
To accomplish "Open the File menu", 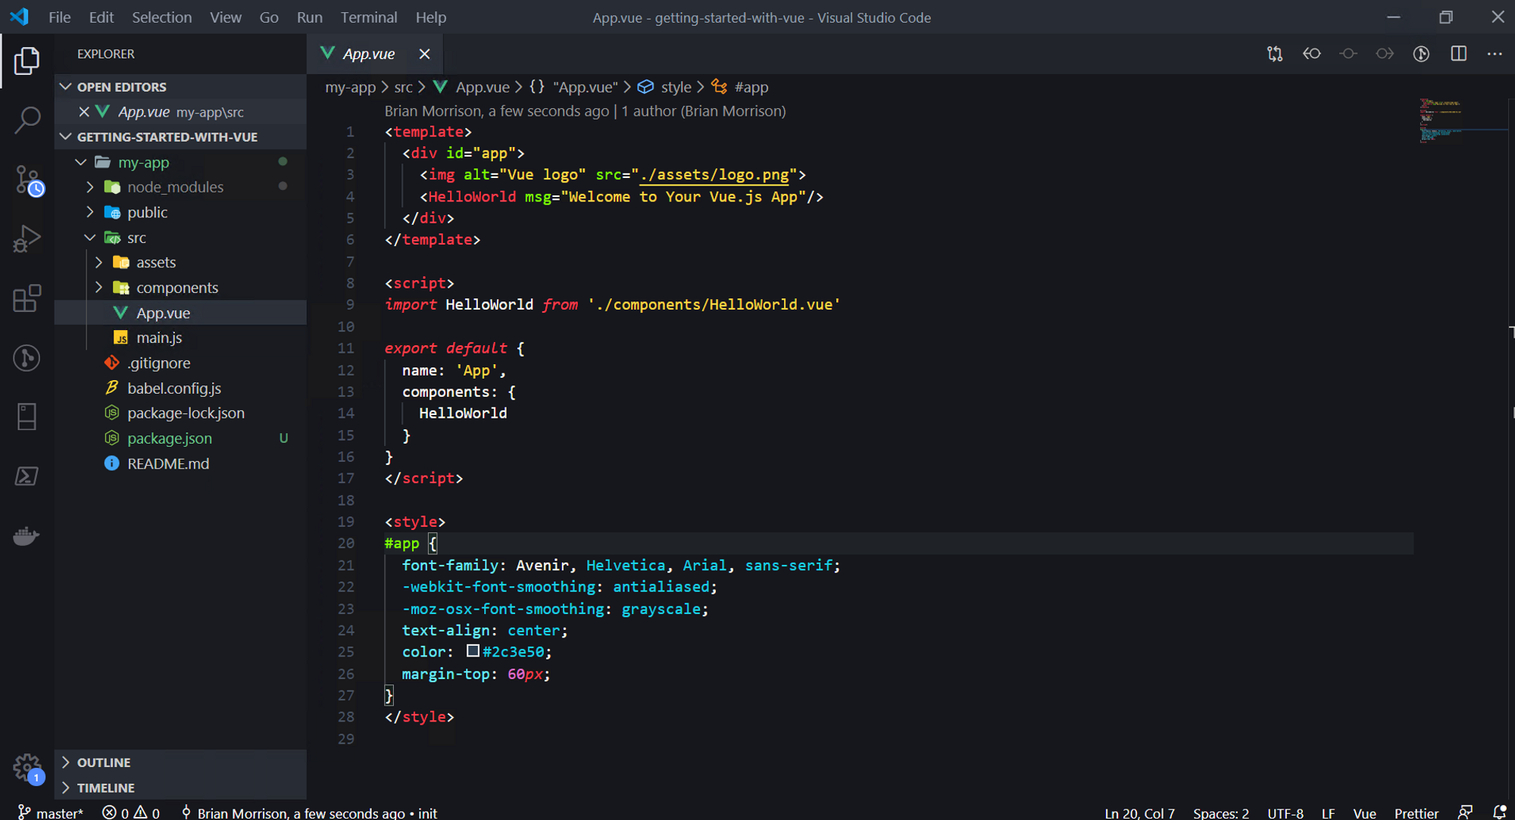I will pos(59,17).
